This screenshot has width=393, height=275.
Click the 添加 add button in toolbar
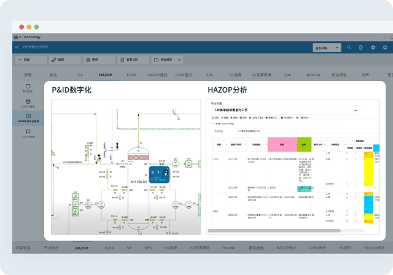click(x=29, y=60)
